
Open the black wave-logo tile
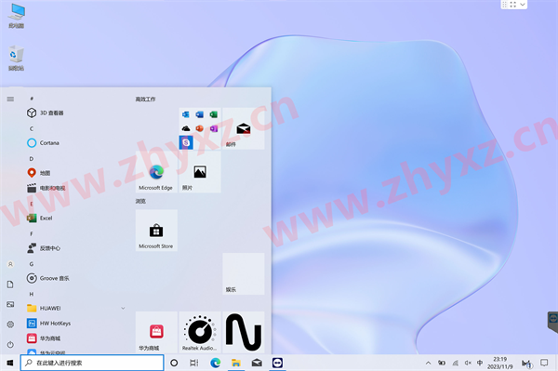coord(244,332)
